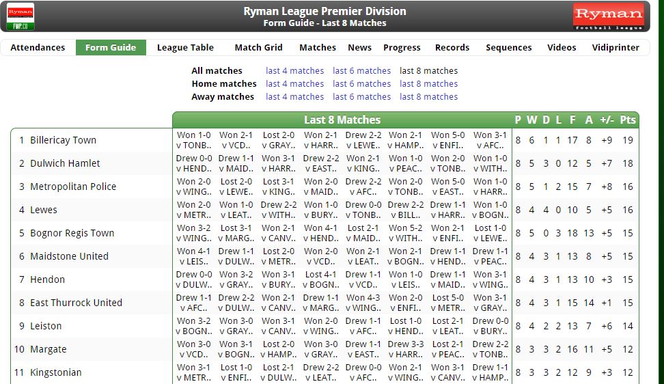Click the Ryman FWP.CO logo icon

pos(20,17)
